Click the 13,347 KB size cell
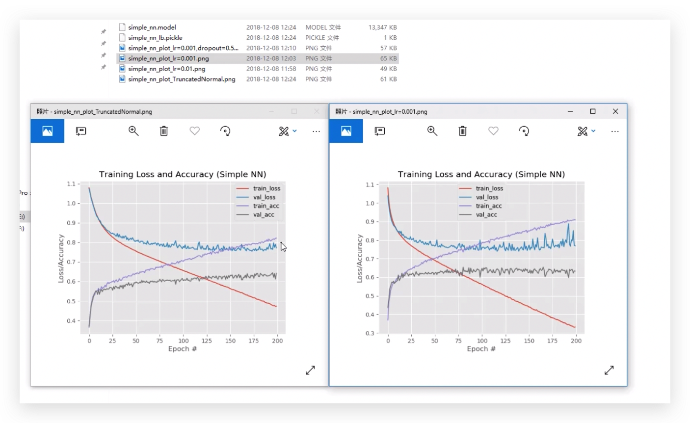 click(383, 27)
